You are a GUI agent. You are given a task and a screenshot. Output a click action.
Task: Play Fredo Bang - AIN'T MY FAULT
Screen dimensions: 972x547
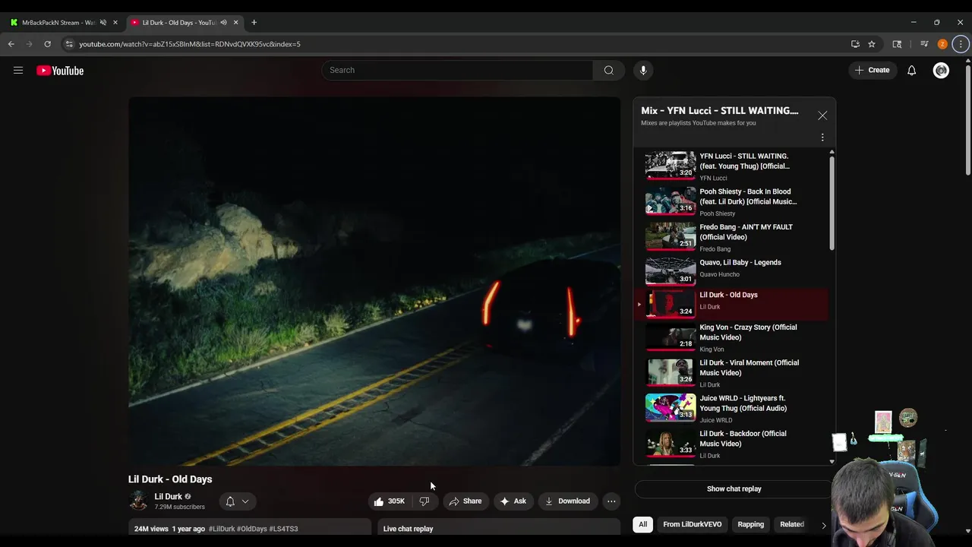click(x=731, y=237)
